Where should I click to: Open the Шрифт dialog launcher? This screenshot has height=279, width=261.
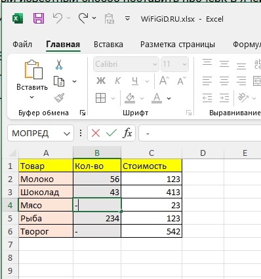189,113
